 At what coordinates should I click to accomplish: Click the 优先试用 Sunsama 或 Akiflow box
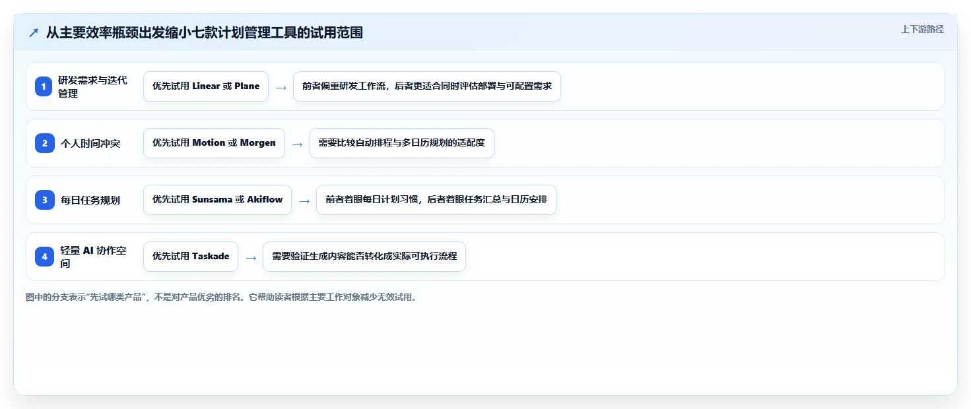(x=217, y=200)
